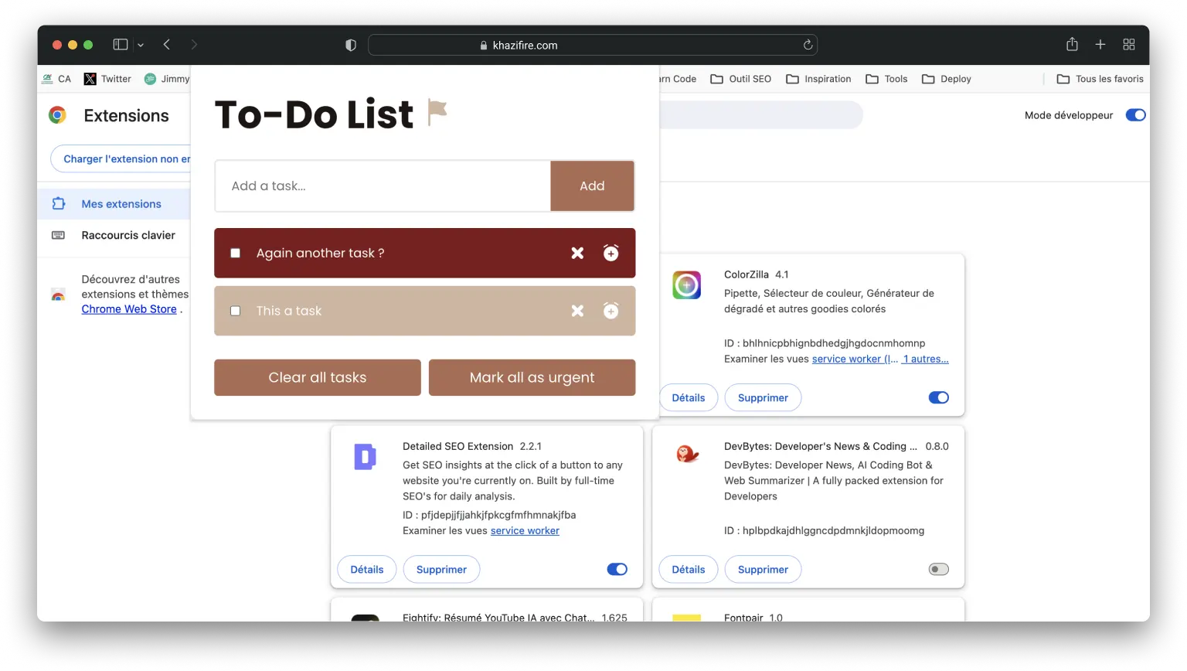Click alarm clock icon for 'This a task'
This screenshot has width=1187, height=671.
pyautogui.click(x=611, y=311)
